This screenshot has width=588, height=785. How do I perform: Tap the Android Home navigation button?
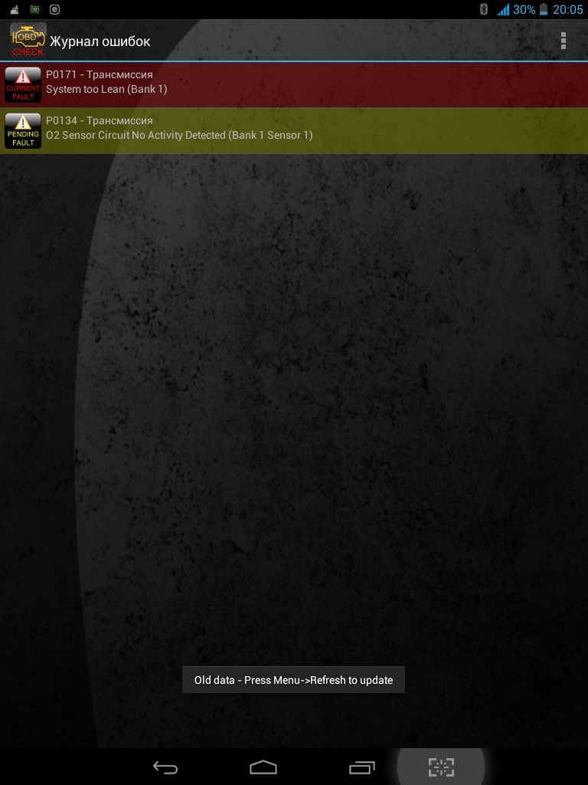tap(263, 767)
